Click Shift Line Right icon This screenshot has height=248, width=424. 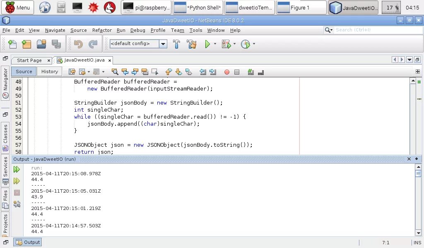pos(213,72)
